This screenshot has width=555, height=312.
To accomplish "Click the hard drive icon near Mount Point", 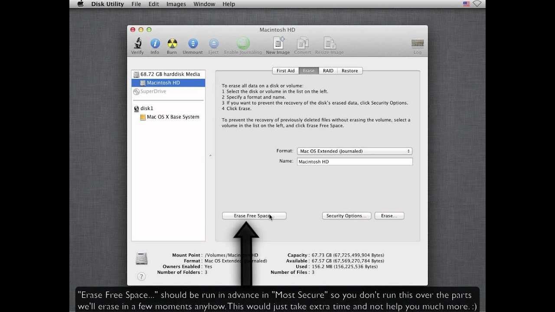I will point(142,259).
